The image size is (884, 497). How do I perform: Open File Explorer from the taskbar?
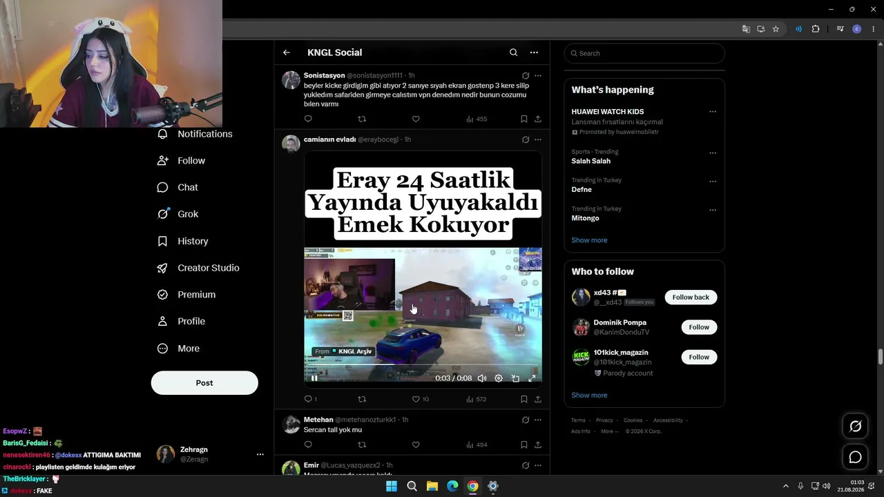click(432, 486)
